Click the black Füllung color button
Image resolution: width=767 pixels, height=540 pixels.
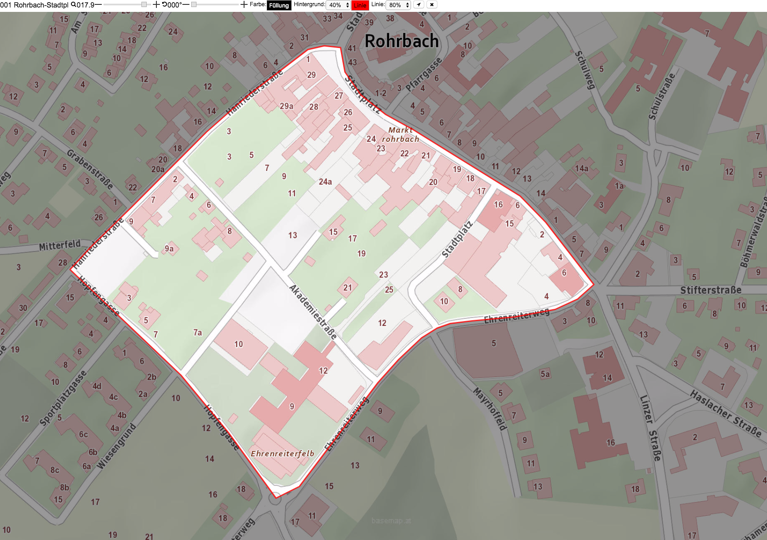[x=279, y=5]
